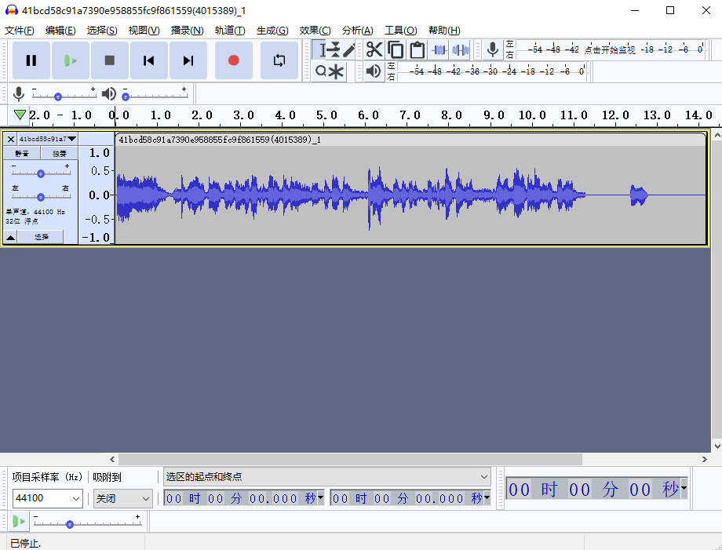
Task: Open the 视图(V) menu
Action: [x=144, y=31]
